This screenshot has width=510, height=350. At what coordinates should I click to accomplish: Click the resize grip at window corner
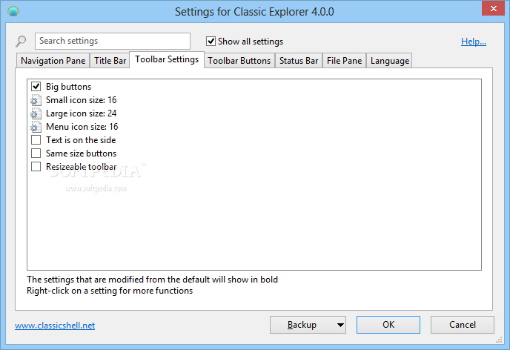pos(500,340)
